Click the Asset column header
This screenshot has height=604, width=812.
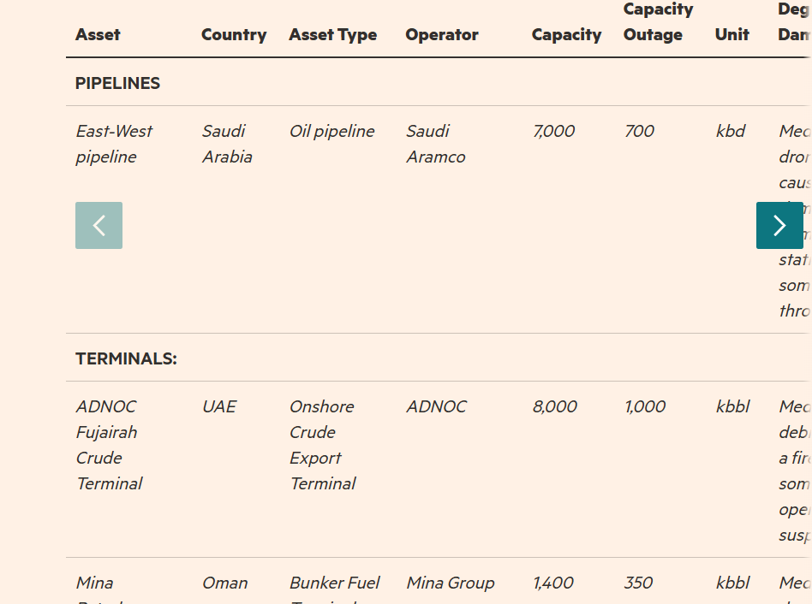(x=98, y=35)
